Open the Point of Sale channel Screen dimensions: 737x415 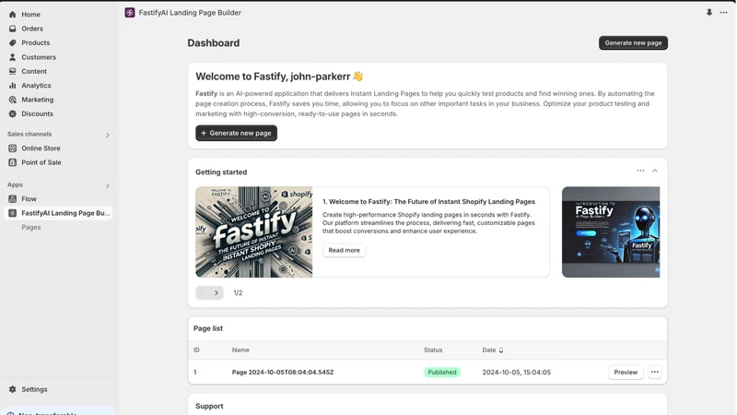[41, 162]
